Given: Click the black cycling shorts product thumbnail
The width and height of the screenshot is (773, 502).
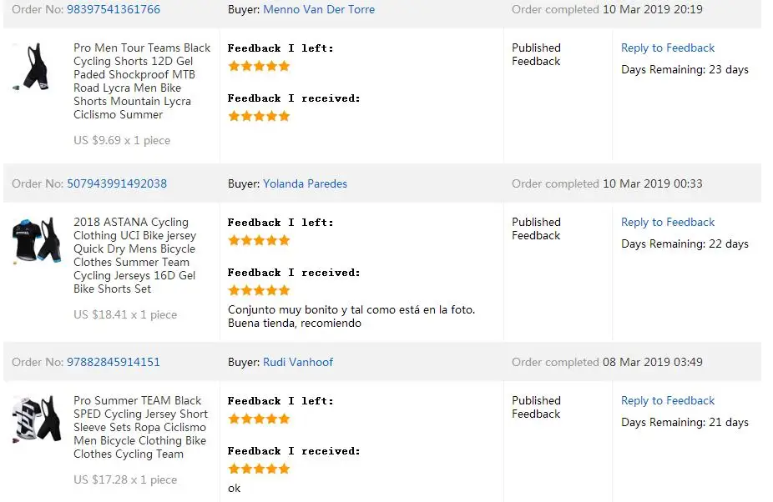Looking at the screenshot, I should coord(31,68).
